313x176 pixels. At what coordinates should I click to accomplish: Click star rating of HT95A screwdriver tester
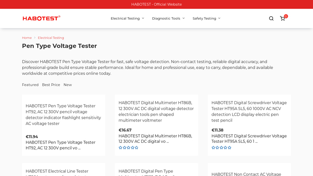(x=221, y=148)
